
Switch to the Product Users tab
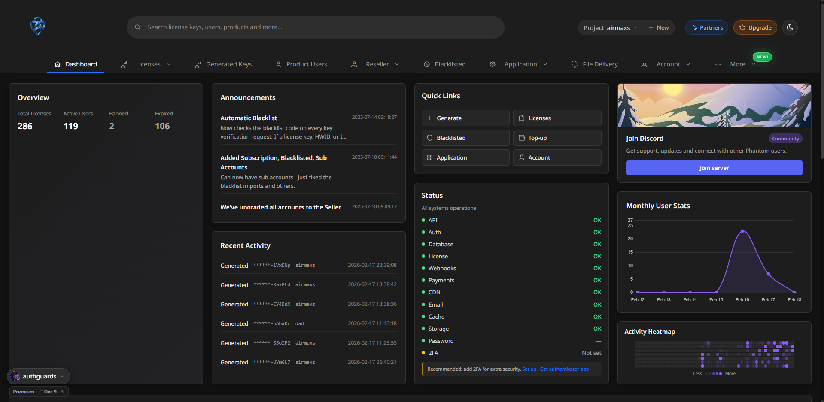pyautogui.click(x=307, y=64)
